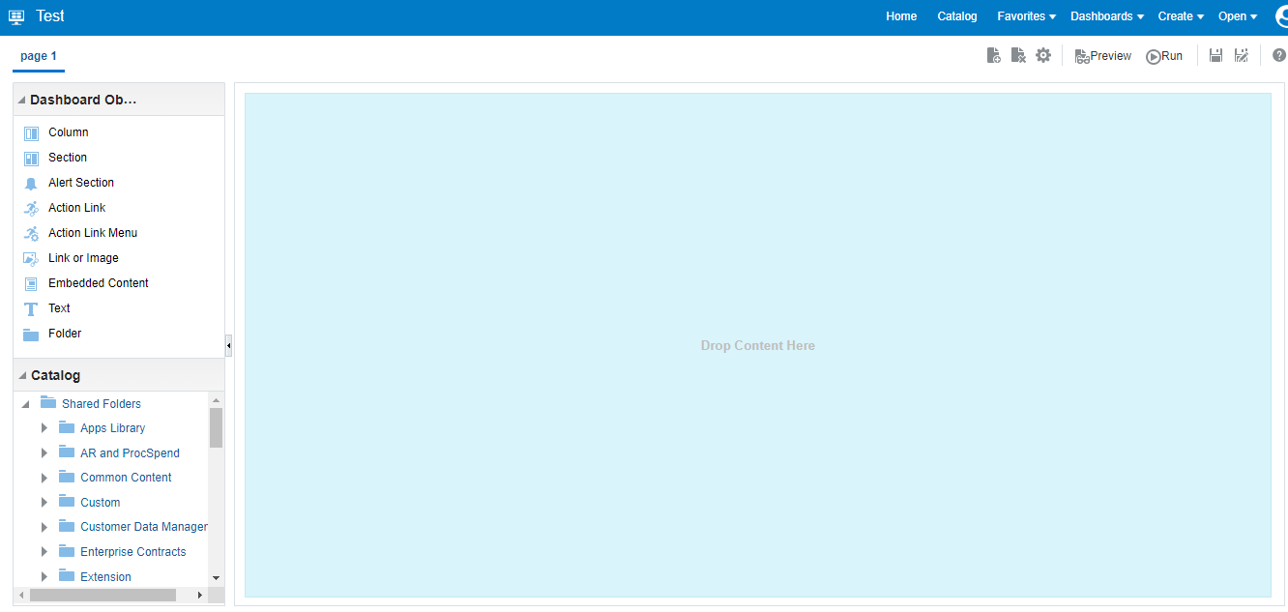Open the Create dropdown
Screen dimensions: 1288x612
(x=1179, y=15)
